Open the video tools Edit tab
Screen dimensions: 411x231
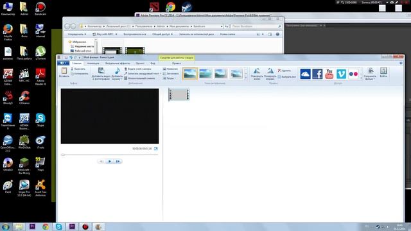tap(177, 64)
